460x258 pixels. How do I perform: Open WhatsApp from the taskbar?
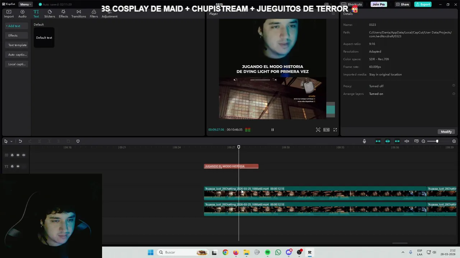[278, 252]
